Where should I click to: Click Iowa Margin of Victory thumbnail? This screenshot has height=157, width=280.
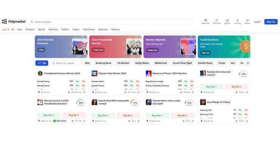[203, 102]
